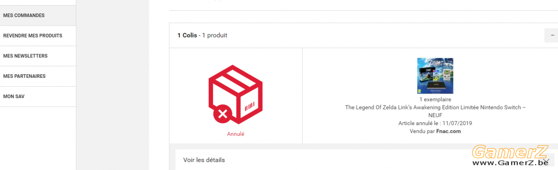Click the 1 exemplaire quantity text

[435, 100]
